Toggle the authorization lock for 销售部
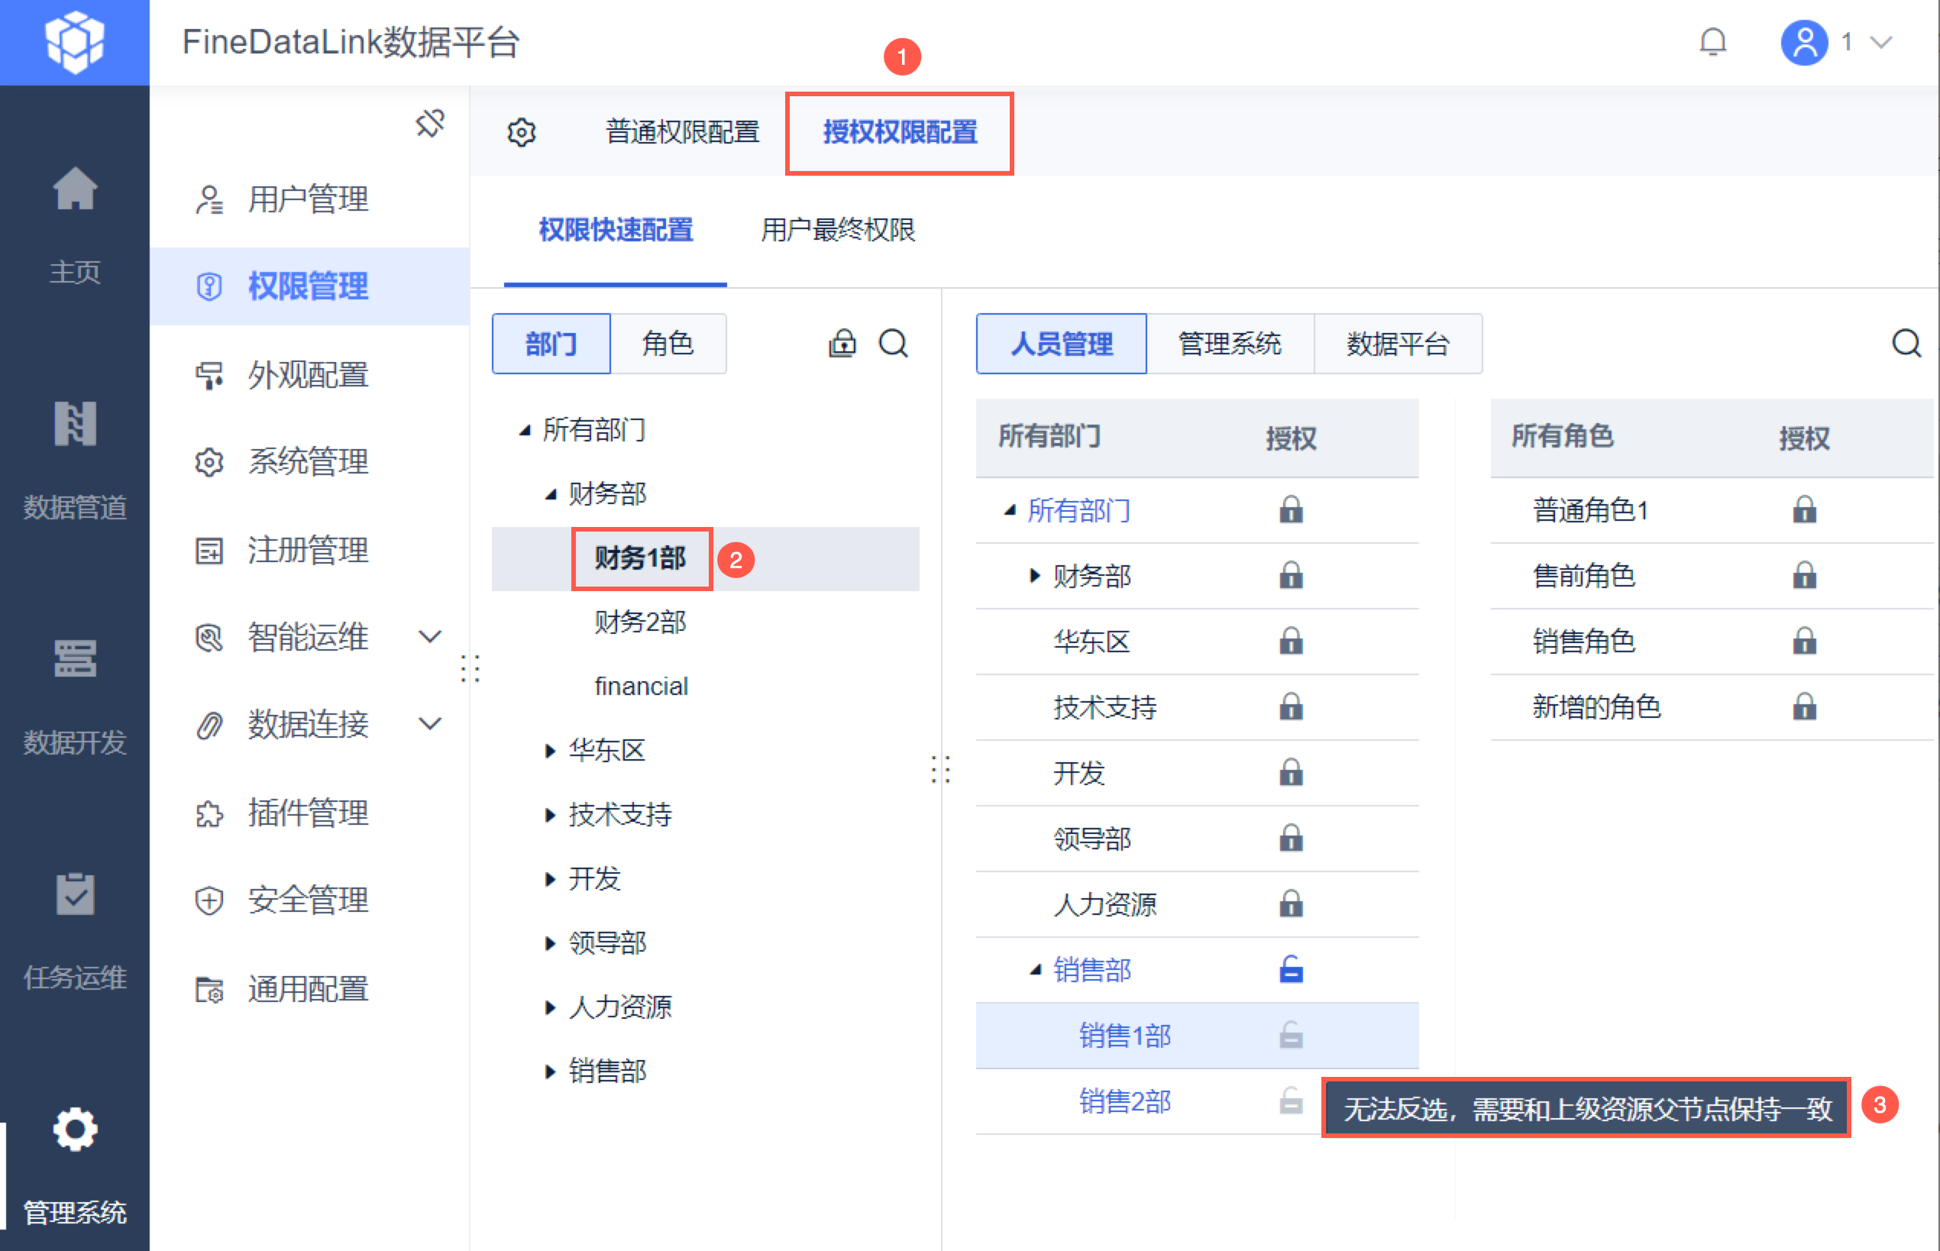 click(x=1290, y=970)
